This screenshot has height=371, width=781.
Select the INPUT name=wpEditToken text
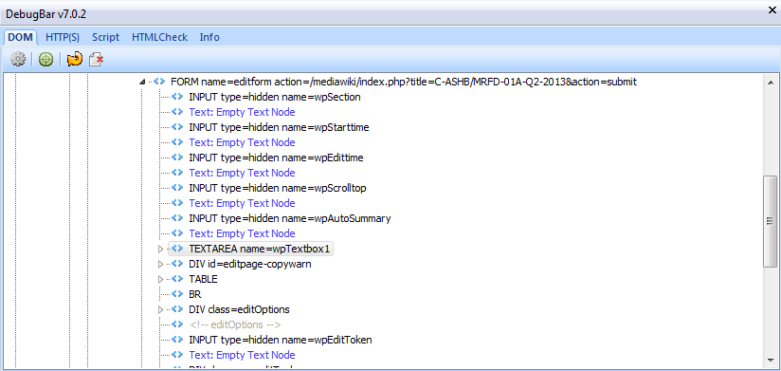click(281, 340)
